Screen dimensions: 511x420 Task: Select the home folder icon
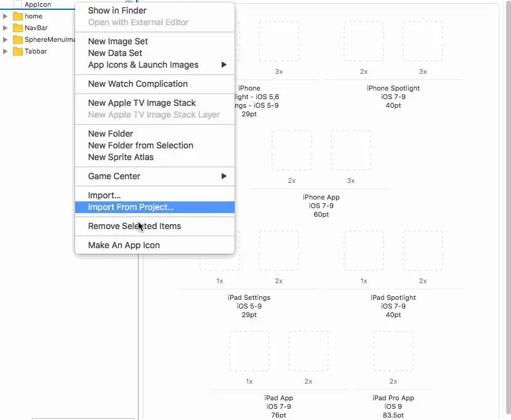(18, 16)
